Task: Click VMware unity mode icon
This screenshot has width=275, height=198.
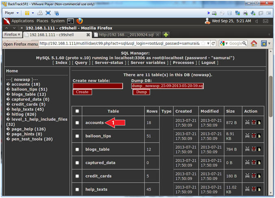Action: click(x=57, y=13)
